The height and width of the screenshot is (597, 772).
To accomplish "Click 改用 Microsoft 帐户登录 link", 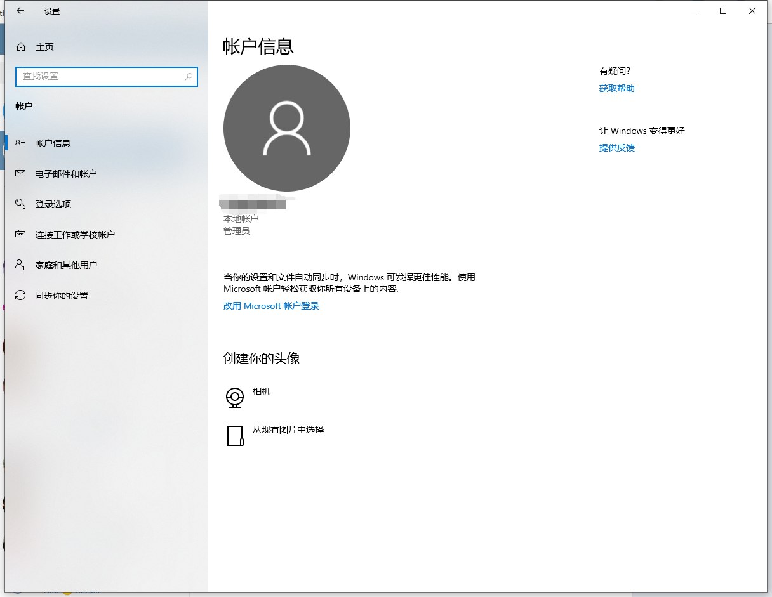I will (x=271, y=306).
